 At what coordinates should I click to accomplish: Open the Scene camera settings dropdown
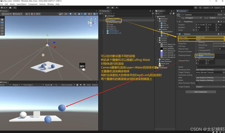(90, 14)
